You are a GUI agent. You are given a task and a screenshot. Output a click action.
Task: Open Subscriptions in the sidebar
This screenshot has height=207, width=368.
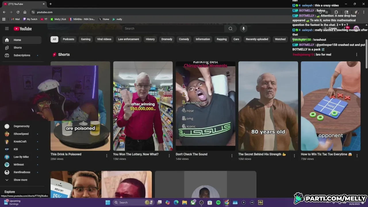[22, 55]
